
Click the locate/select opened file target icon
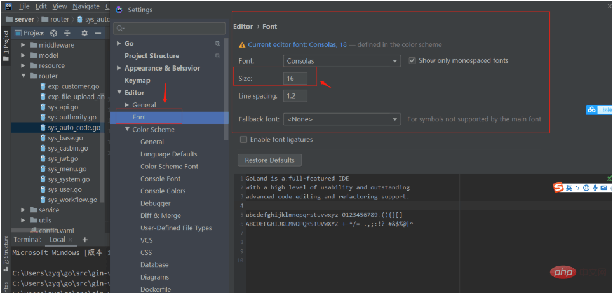pyautogui.click(x=54, y=33)
